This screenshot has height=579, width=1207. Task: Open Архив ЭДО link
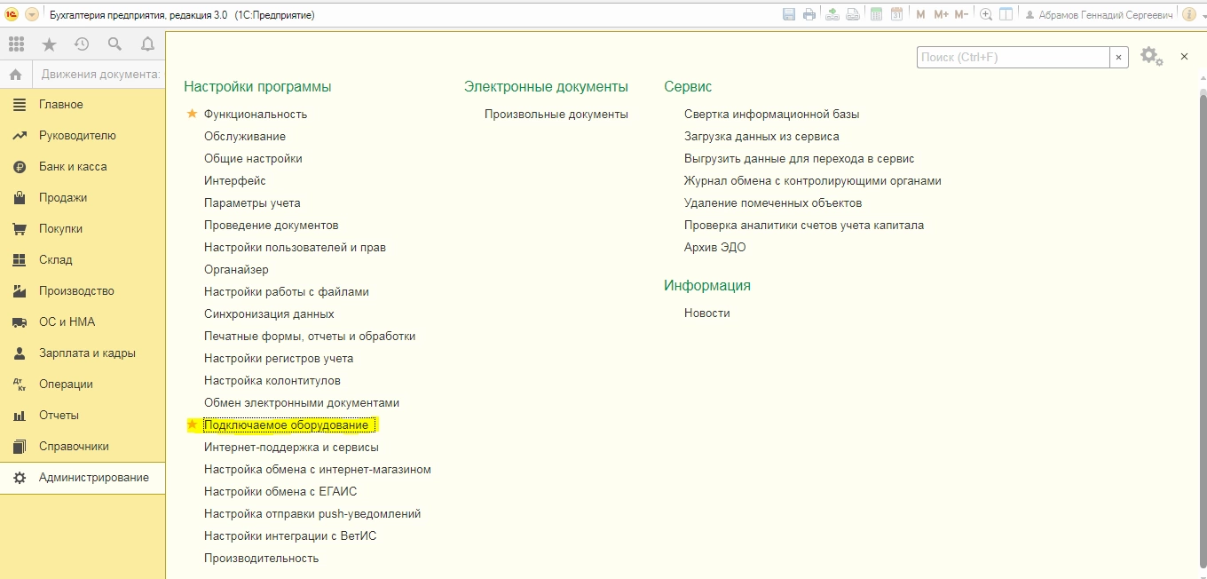click(x=714, y=247)
